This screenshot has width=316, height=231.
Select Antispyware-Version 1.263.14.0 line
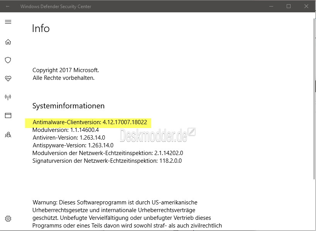(x=73, y=145)
